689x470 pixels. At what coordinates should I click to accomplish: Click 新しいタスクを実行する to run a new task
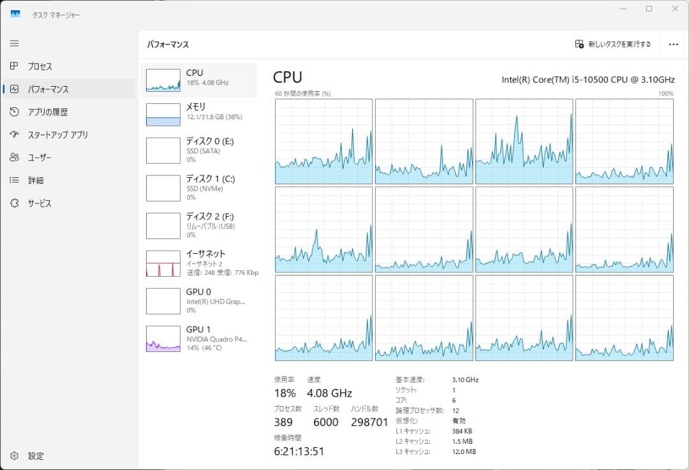coord(616,43)
